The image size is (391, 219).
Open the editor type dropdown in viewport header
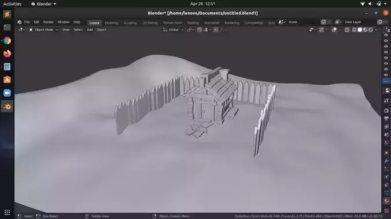coord(22,30)
